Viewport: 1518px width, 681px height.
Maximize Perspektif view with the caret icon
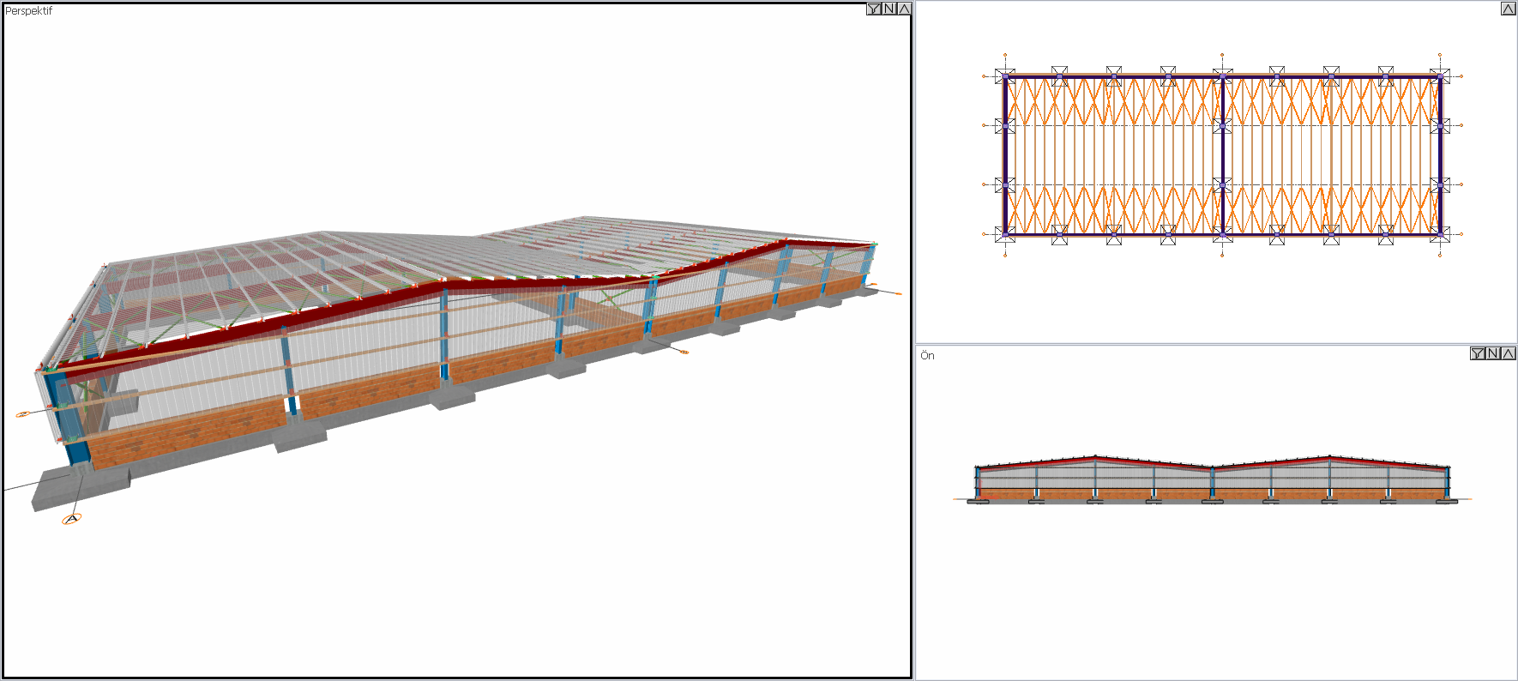tap(904, 9)
